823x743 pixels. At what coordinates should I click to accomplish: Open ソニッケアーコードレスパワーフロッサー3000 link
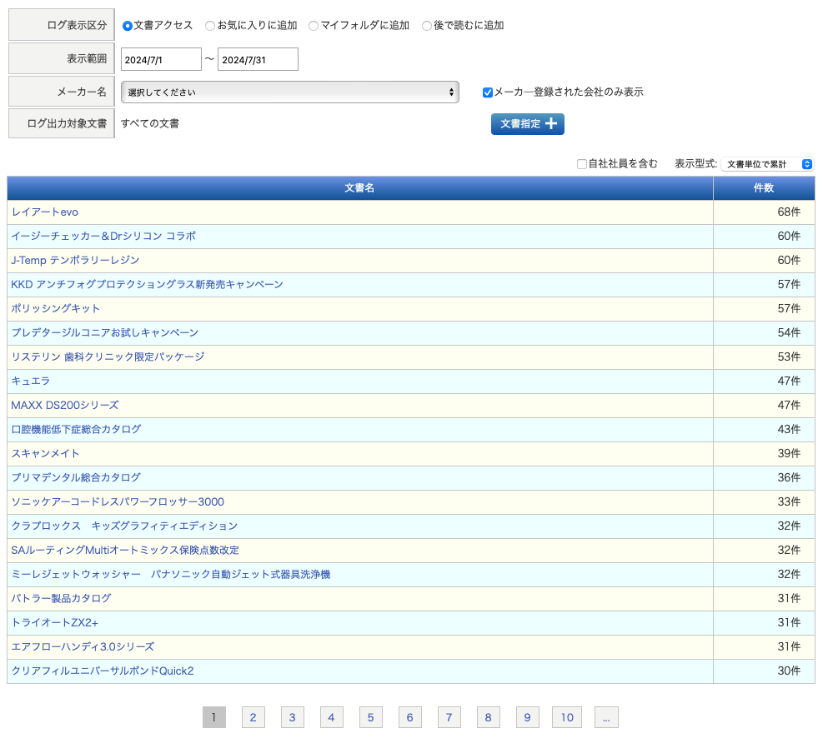pos(118,501)
